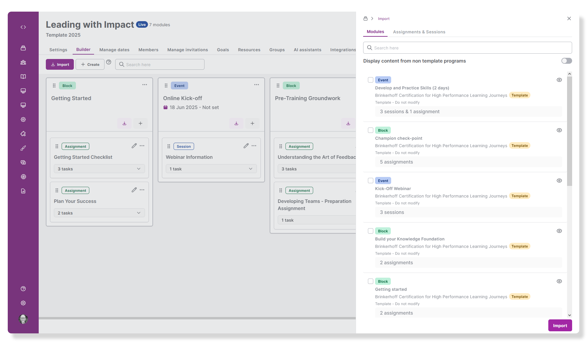Click the plus icon in the Getting Started block
587x345 pixels.
pos(140,123)
